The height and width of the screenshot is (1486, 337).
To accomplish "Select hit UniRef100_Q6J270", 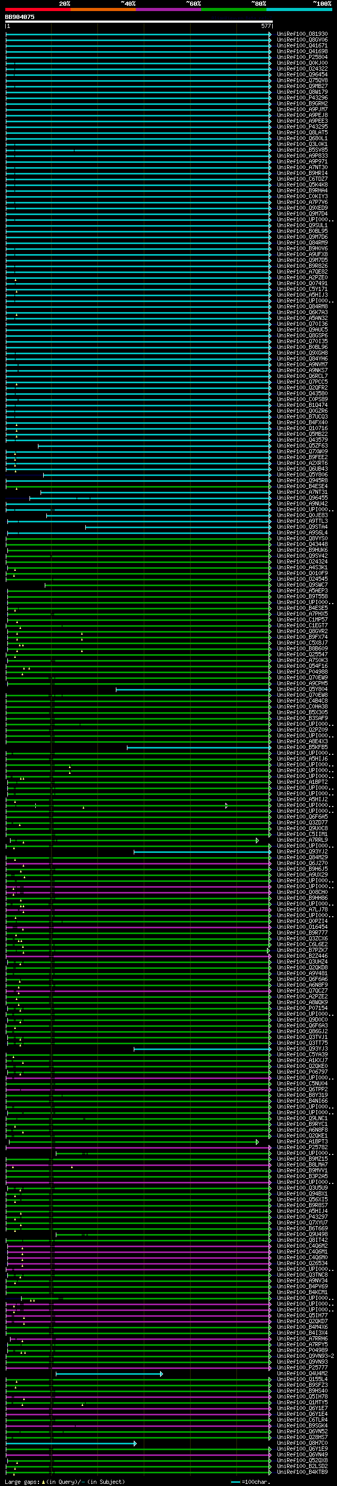I will point(302,863).
